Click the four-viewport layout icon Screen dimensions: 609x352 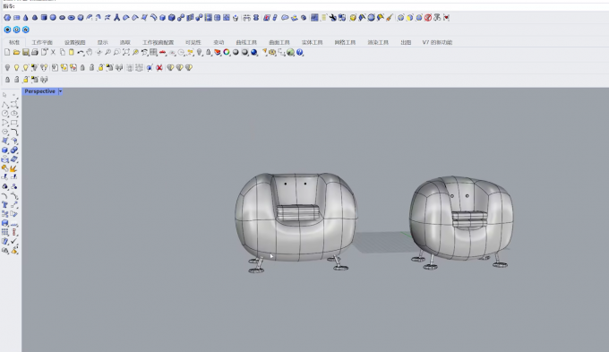click(153, 52)
